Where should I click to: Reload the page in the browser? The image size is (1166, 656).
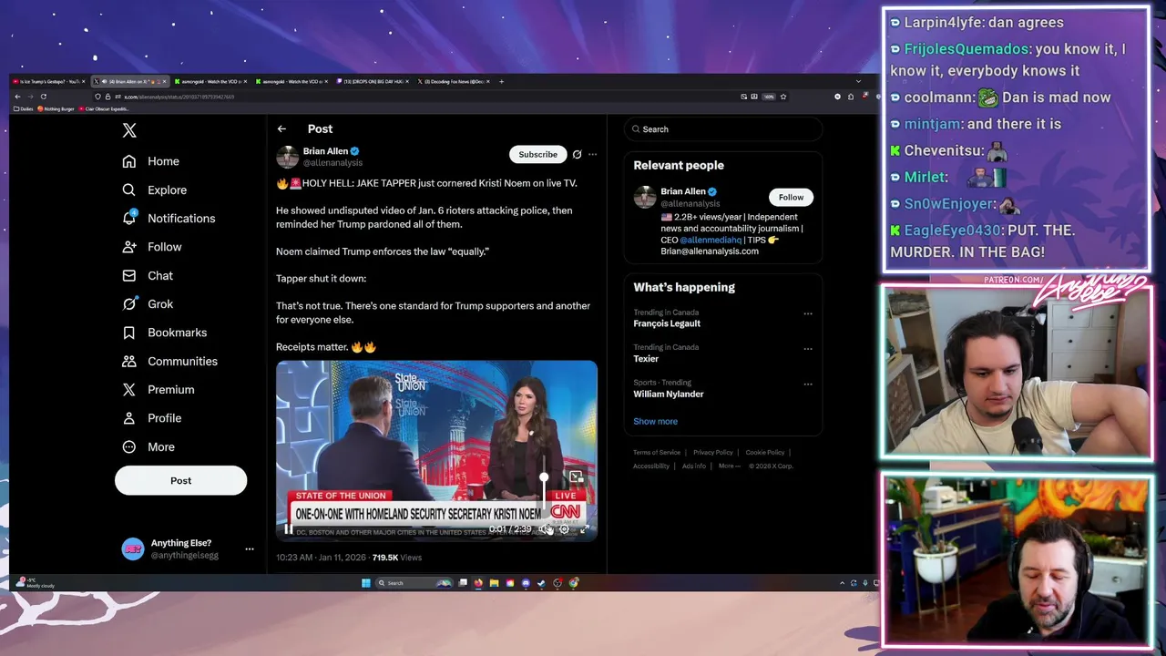click(x=43, y=97)
